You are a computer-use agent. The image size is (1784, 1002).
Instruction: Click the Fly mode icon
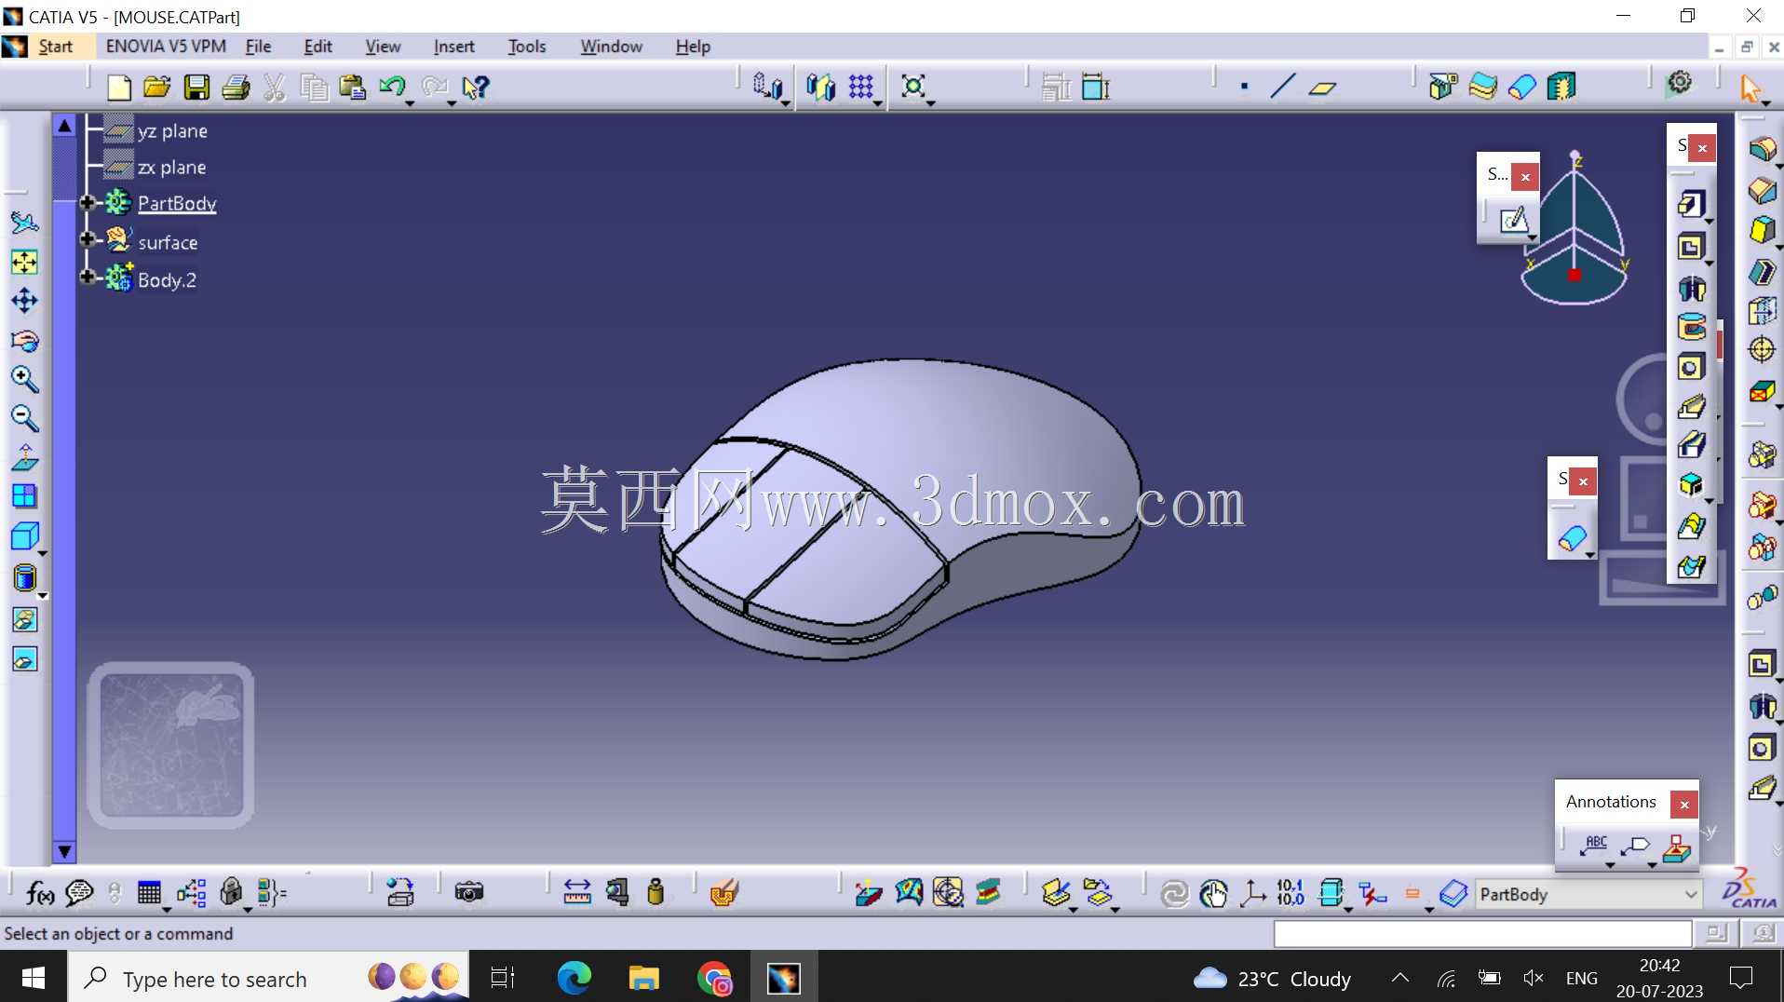(25, 223)
